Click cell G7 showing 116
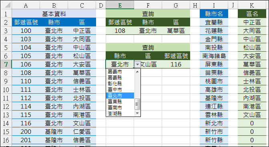 176,64
